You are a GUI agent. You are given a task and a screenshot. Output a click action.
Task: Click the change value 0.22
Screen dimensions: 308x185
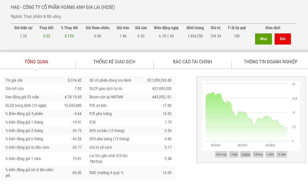[47, 36]
